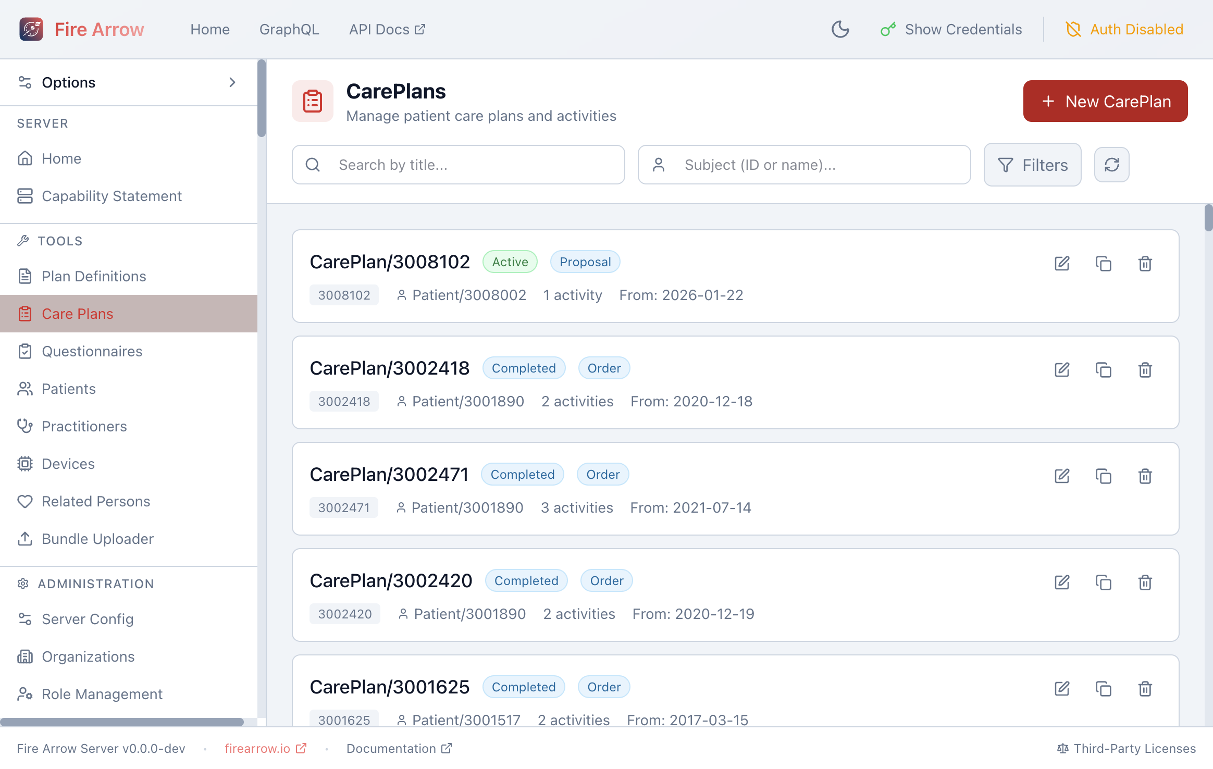1213x769 pixels.
Task: Toggle dark mode with the moon icon
Action: [840, 29]
